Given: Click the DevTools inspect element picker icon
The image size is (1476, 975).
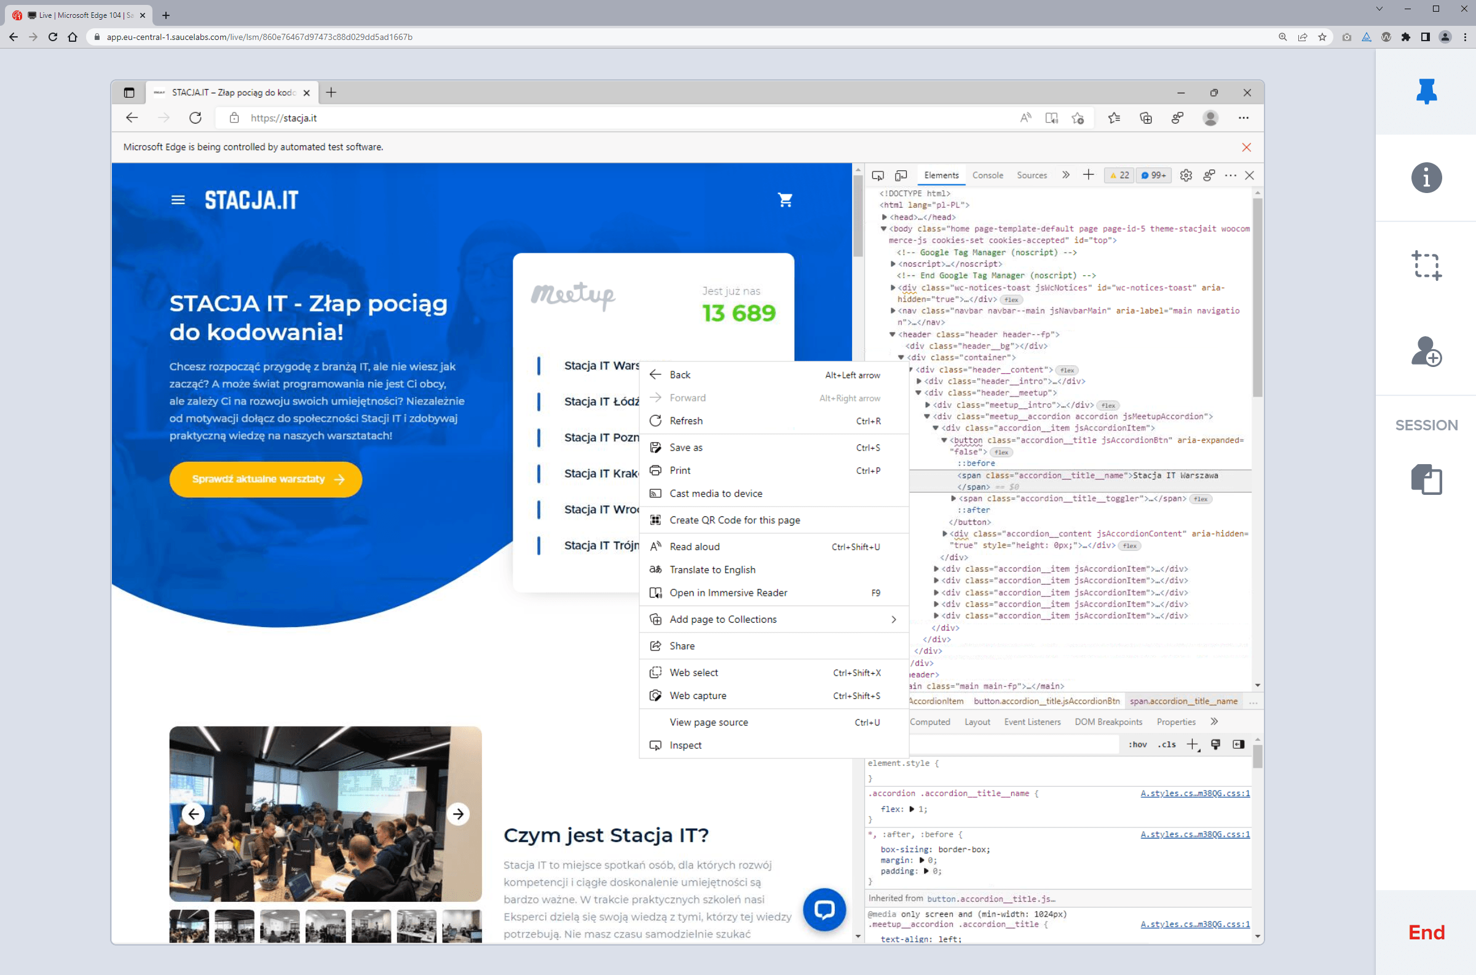Looking at the screenshot, I should 877,175.
